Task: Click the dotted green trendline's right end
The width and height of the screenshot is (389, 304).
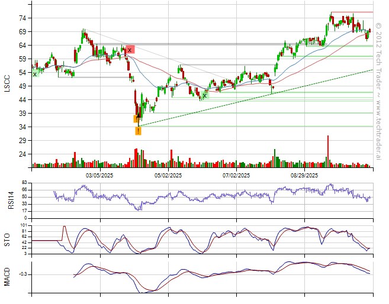Action: [x=371, y=70]
